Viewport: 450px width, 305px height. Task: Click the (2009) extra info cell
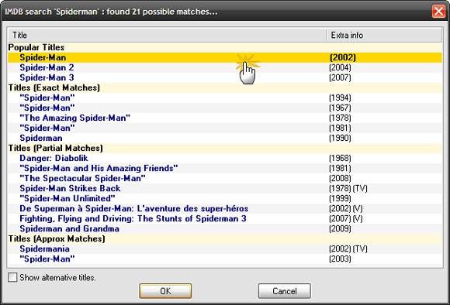tap(340, 228)
